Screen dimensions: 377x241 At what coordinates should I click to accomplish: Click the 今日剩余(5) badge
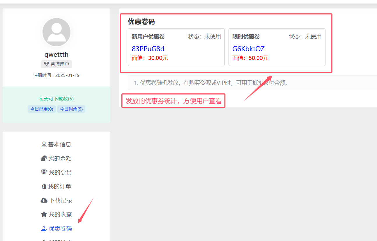[71, 109]
